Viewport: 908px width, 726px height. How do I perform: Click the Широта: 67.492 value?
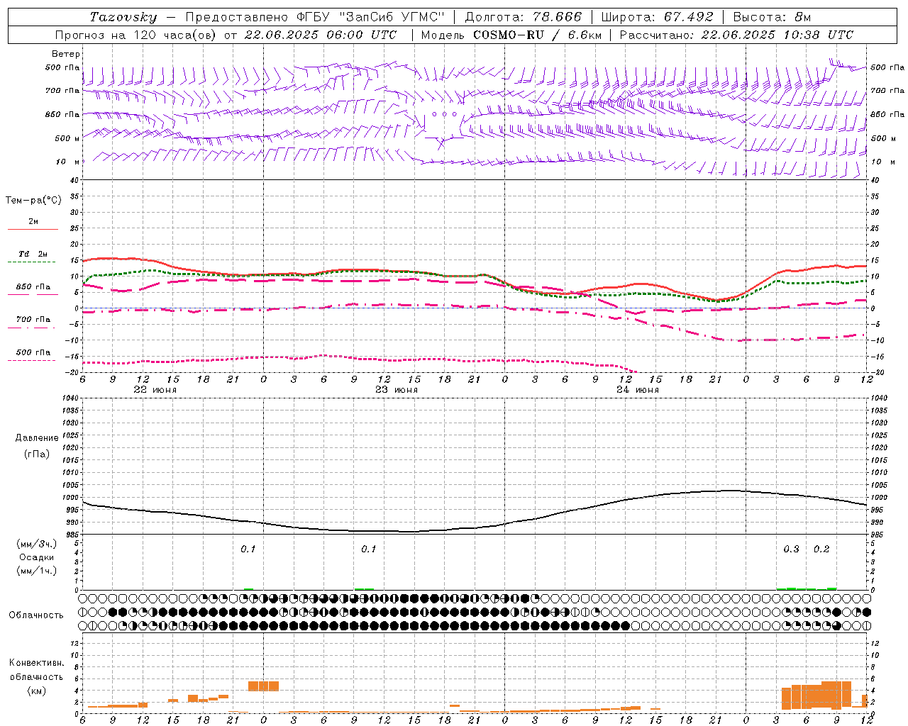click(x=657, y=17)
